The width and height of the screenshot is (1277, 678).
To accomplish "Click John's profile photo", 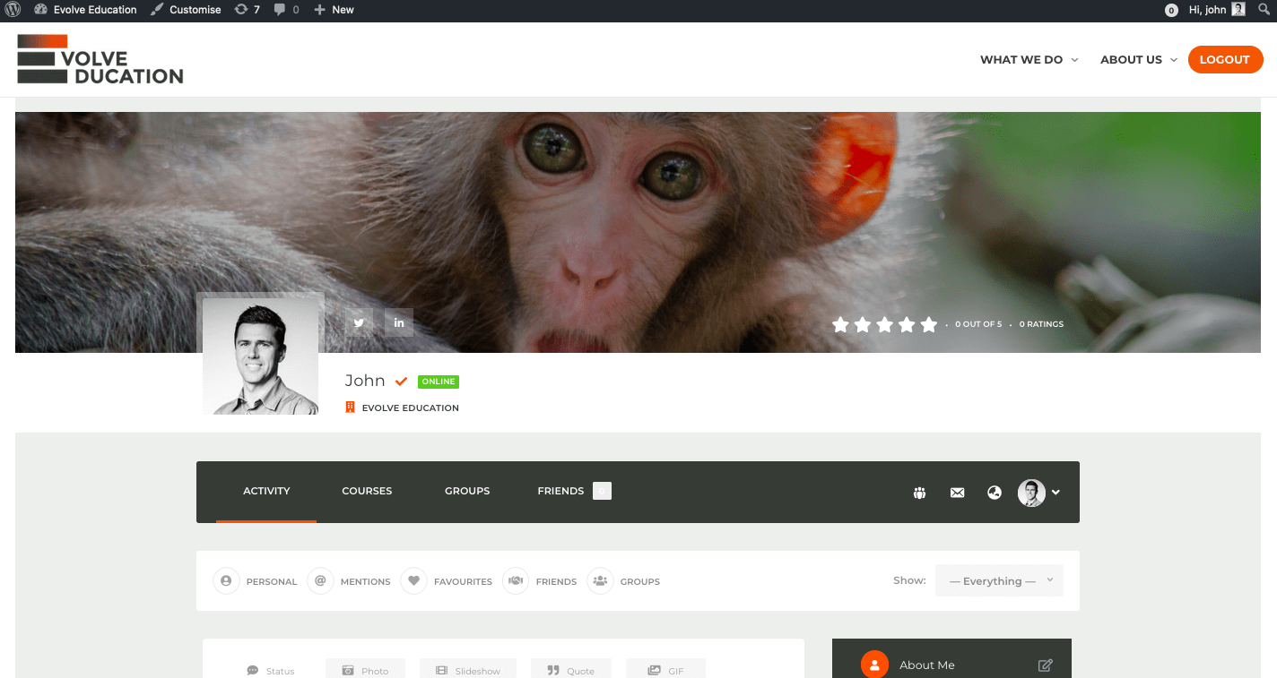I will pos(260,356).
